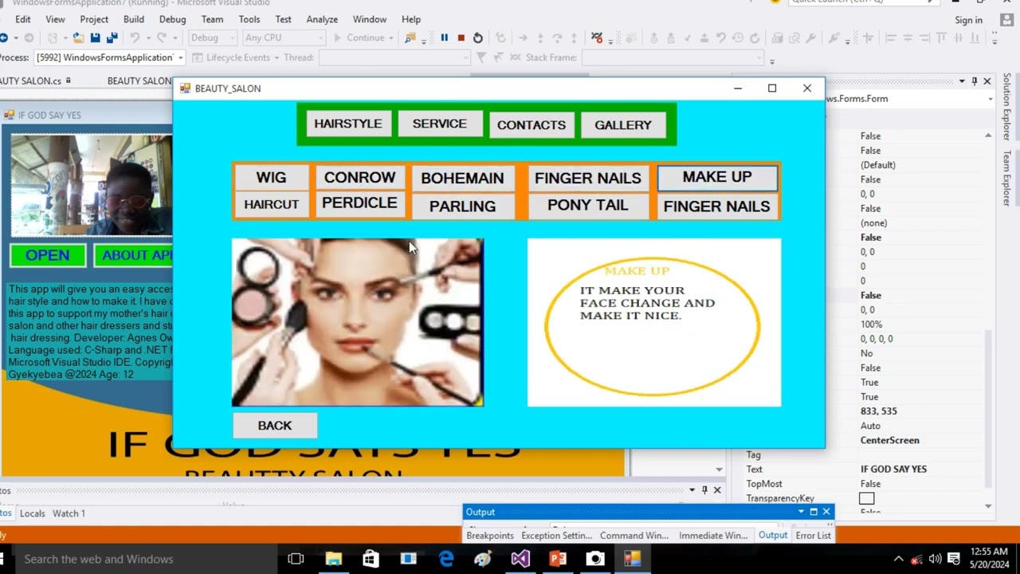
Task: Close the Locals panel with X
Action: pos(717,490)
